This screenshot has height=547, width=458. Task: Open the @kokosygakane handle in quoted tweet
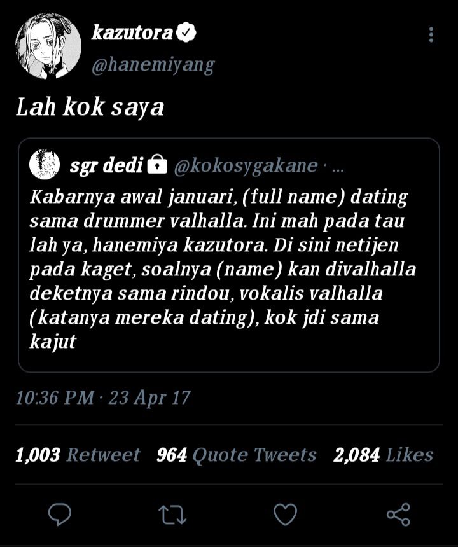click(x=246, y=166)
